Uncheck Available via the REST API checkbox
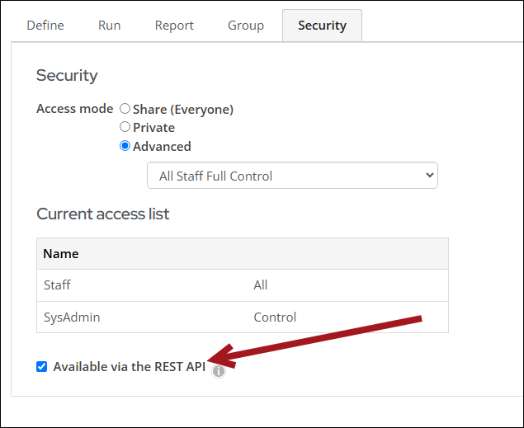Viewport: 524px width, 428px height. [x=42, y=367]
